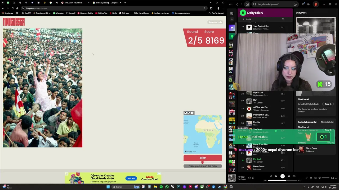
Task: Open ChatGPT bookmark
Action: coord(26,13)
